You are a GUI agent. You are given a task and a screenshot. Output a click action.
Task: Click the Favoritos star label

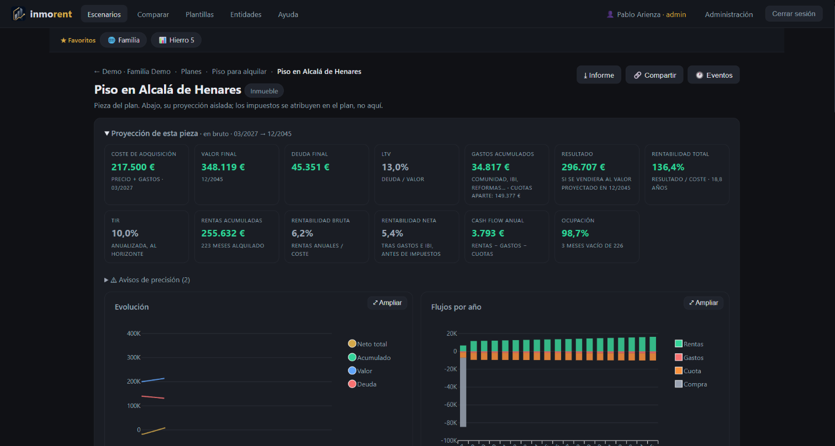tap(78, 40)
